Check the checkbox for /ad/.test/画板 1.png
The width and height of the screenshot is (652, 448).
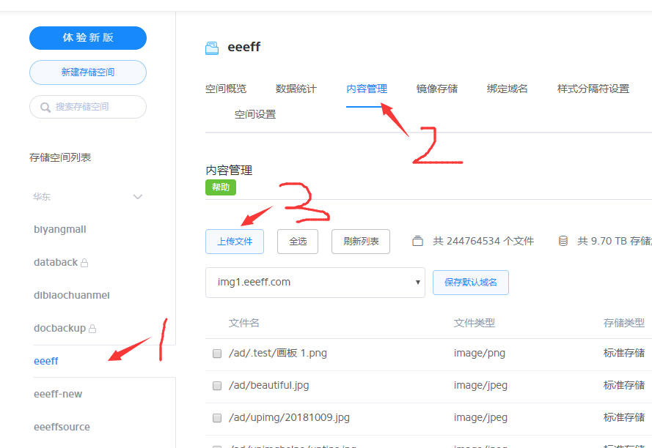[x=217, y=353]
